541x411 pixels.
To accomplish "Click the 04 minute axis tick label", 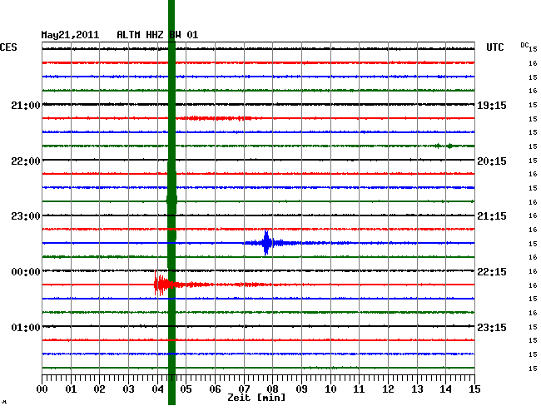I will (x=157, y=389).
